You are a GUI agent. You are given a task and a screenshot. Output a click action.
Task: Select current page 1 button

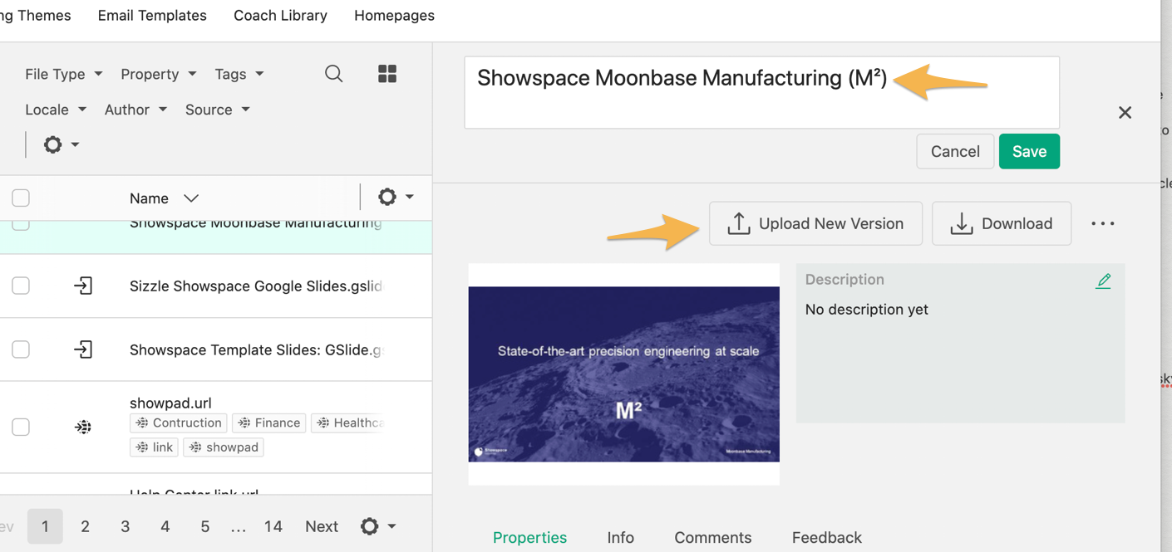point(45,526)
